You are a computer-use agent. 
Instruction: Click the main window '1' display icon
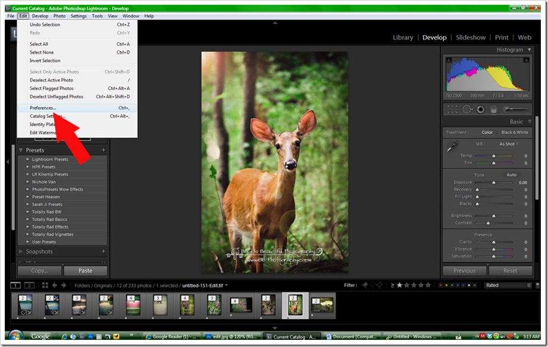coord(15,286)
